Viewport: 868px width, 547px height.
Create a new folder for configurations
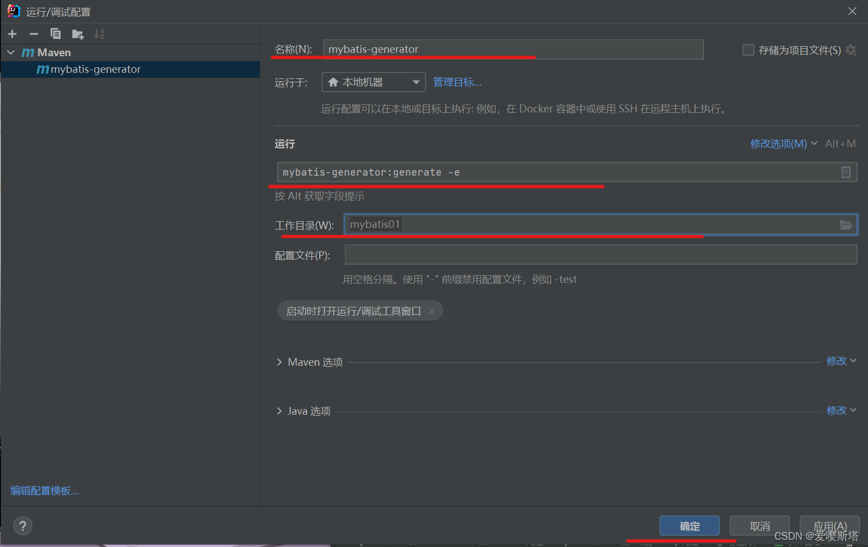click(78, 34)
